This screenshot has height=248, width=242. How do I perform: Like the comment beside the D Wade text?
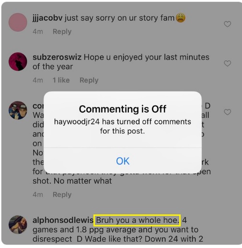(x=228, y=112)
